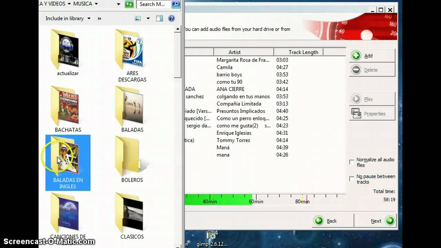Click the Play button
Screen dimensions: 441x248
point(372,99)
